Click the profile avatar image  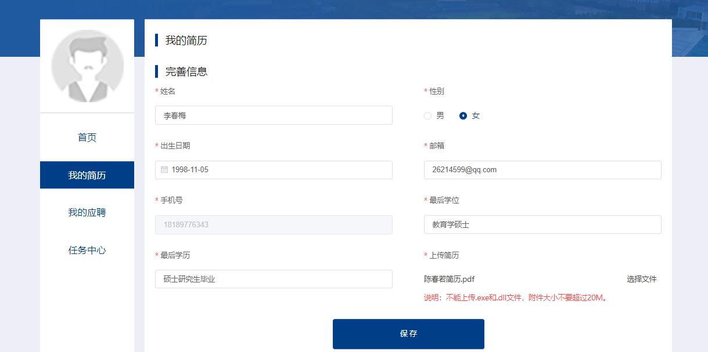(87, 66)
